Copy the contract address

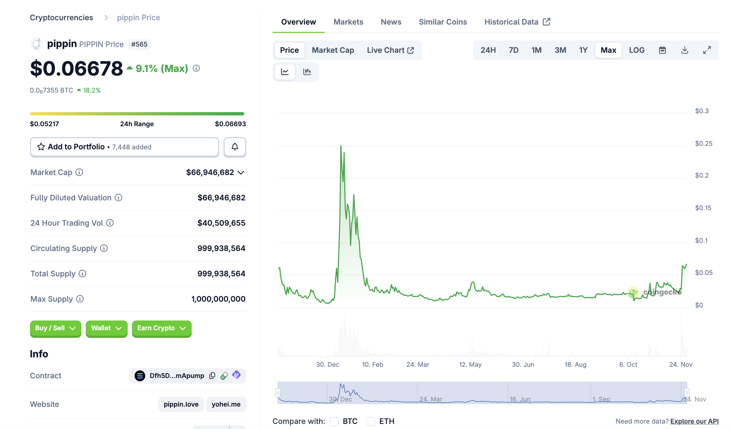tap(212, 375)
